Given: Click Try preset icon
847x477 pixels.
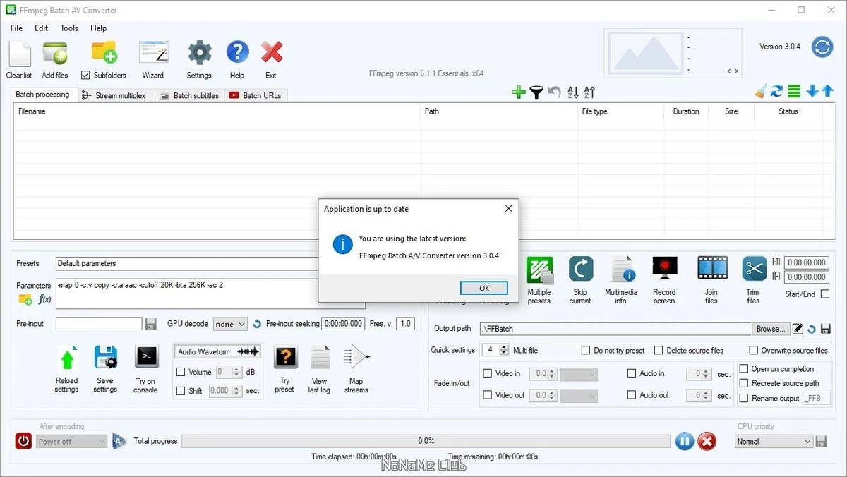Looking at the screenshot, I should 284,358.
